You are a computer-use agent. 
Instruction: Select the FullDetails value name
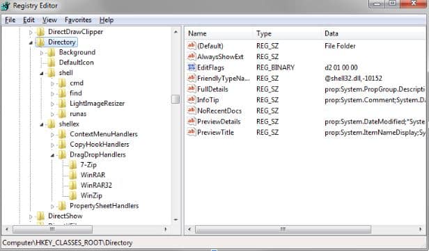click(212, 89)
